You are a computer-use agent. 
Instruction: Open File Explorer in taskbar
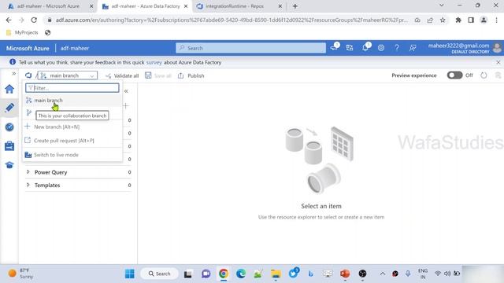click(276, 274)
